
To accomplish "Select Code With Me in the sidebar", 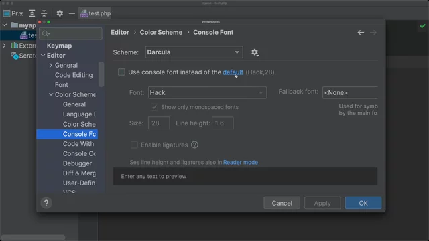I will pyautogui.click(x=78, y=144).
